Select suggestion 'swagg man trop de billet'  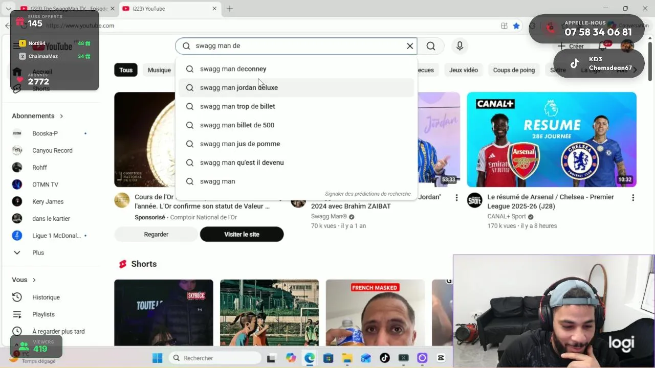(296, 106)
